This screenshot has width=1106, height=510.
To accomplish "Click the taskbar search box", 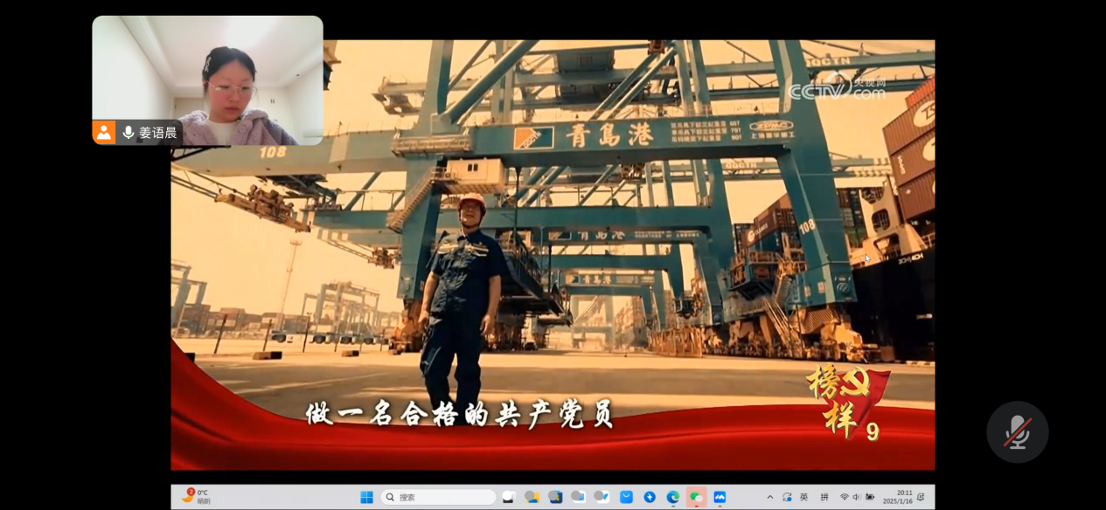I will [438, 497].
